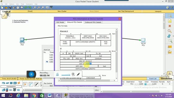Click the Open folder icon in toolbar
The image size is (174, 98).
point(6,8)
